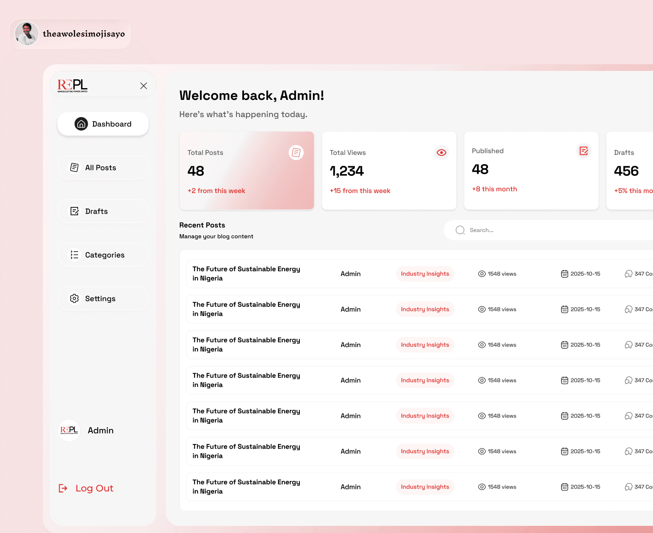Image resolution: width=653 pixels, height=533 pixels.
Task: Select the Total Views 1,234 value
Action: point(347,171)
